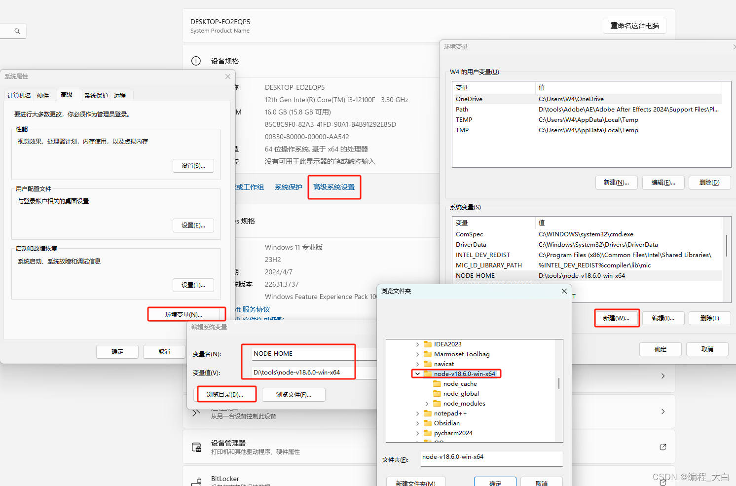
Task: Select the Path user variable row
Action: 587,110
